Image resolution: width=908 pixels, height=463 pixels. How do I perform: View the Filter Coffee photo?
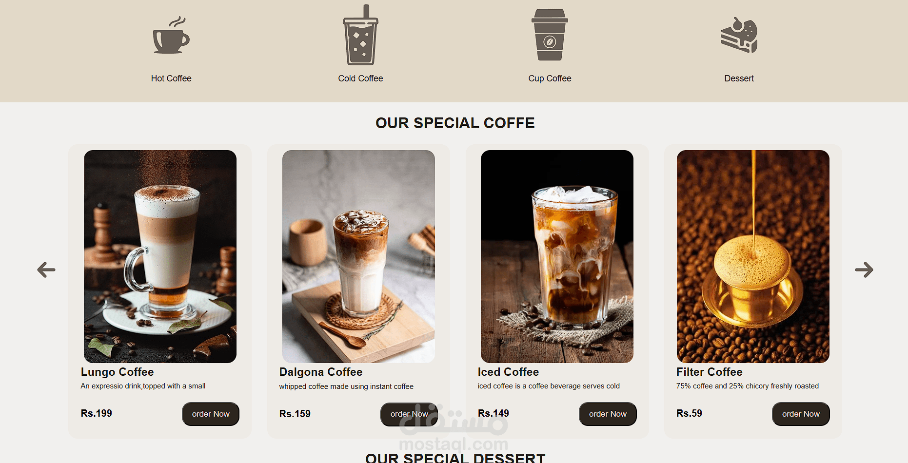tap(753, 256)
